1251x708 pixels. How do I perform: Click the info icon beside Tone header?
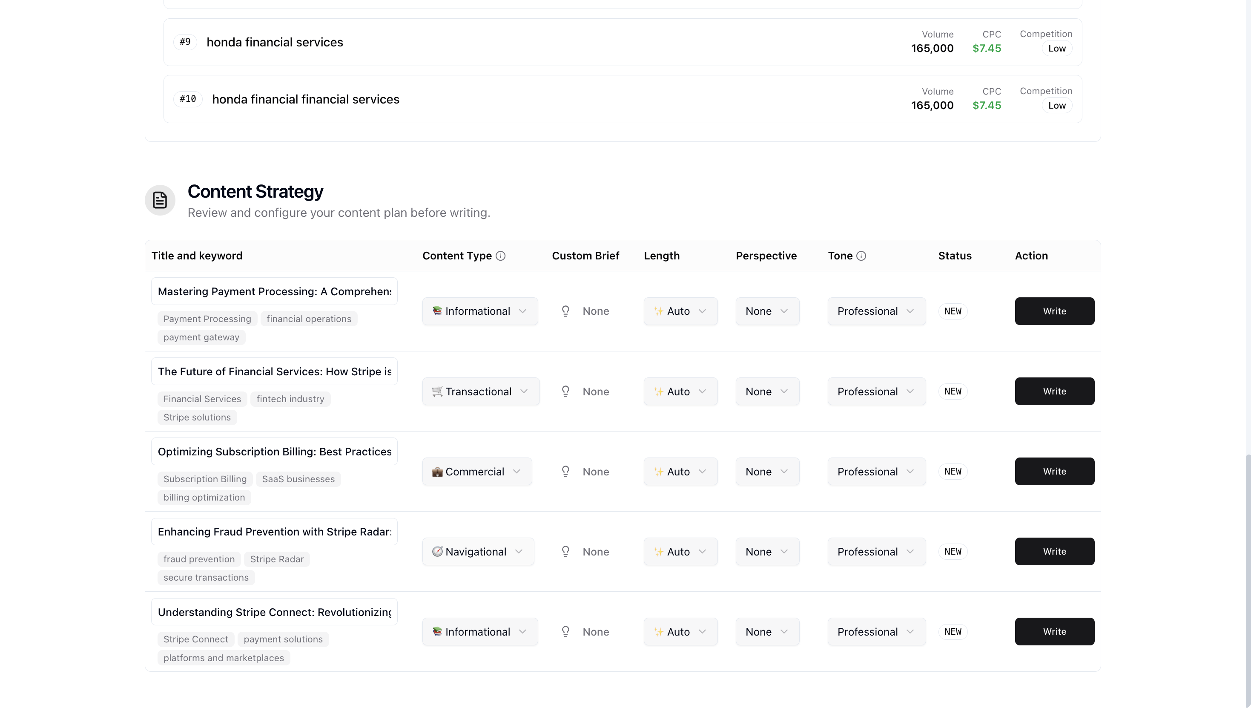coord(863,256)
